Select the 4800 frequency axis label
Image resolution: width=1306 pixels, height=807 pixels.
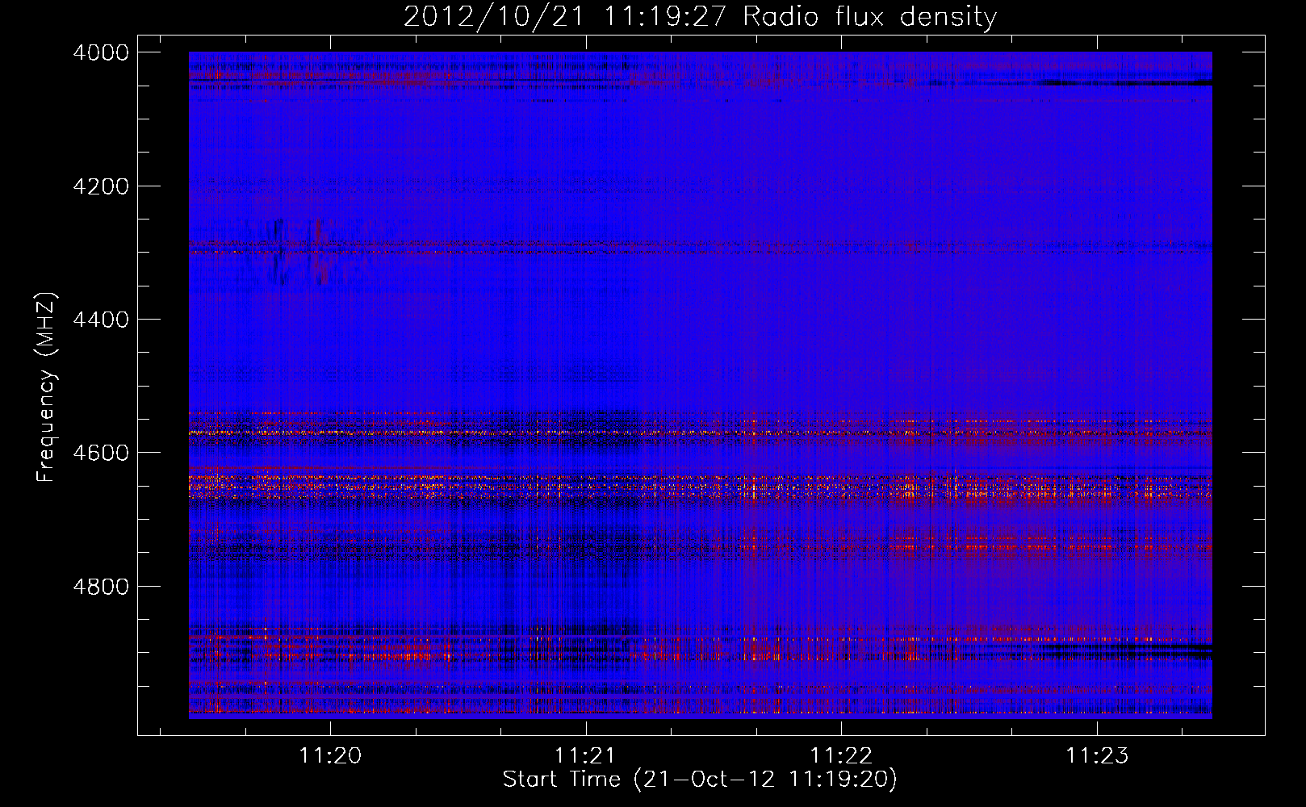point(101,587)
